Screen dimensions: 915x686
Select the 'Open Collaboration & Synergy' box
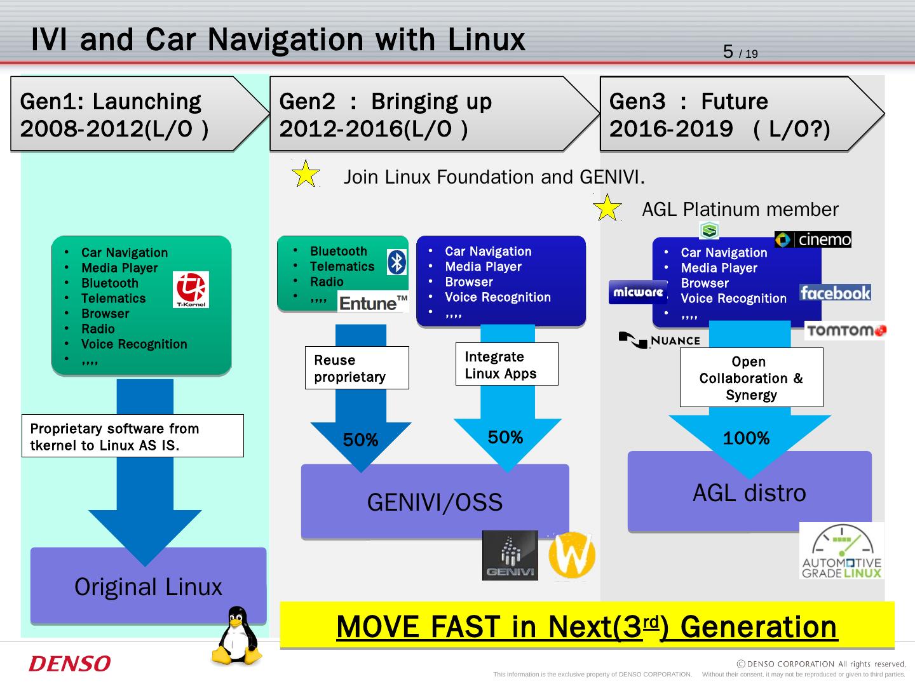[x=751, y=377]
